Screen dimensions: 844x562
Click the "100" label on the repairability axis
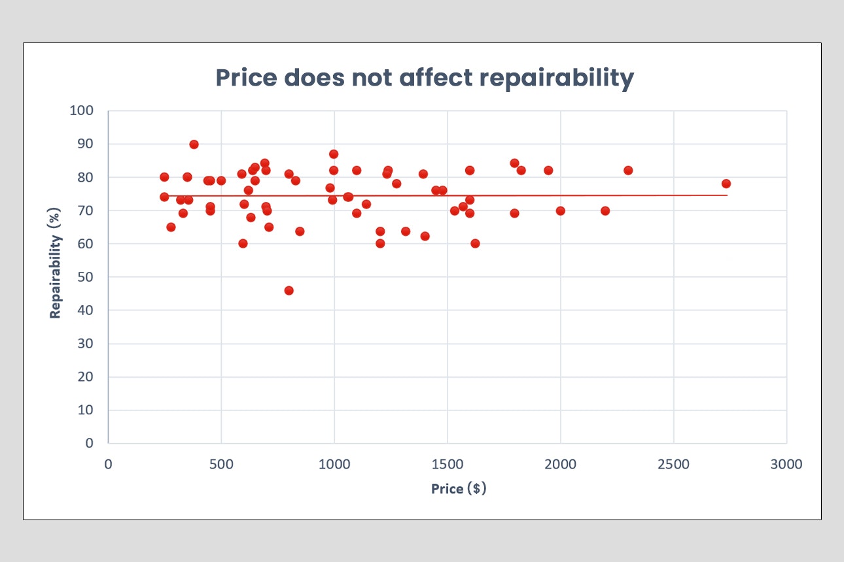pos(81,110)
